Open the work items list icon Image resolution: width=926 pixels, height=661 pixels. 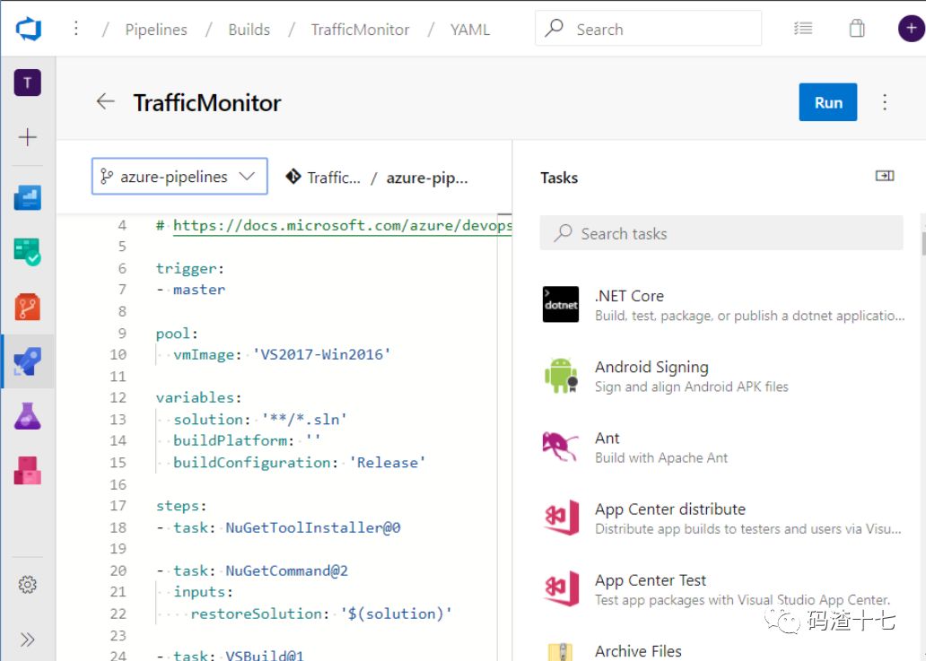tap(803, 29)
